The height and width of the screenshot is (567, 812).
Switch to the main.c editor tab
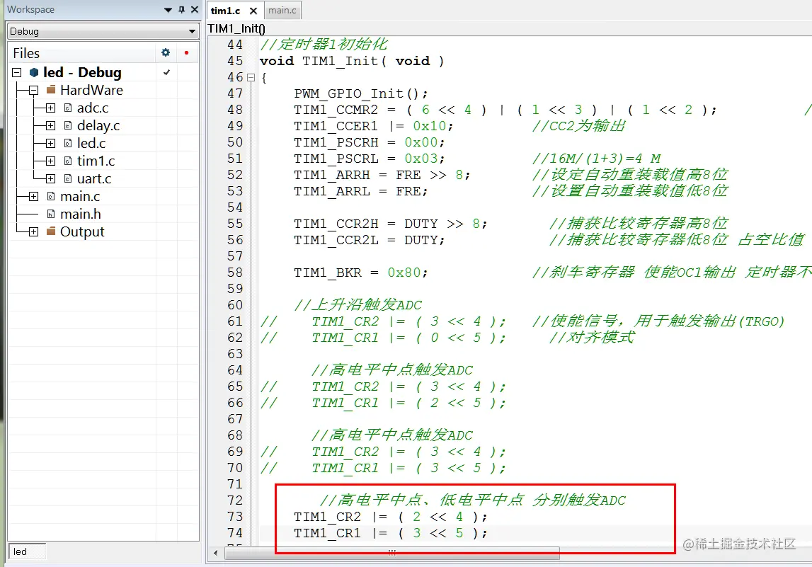pos(282,11)
